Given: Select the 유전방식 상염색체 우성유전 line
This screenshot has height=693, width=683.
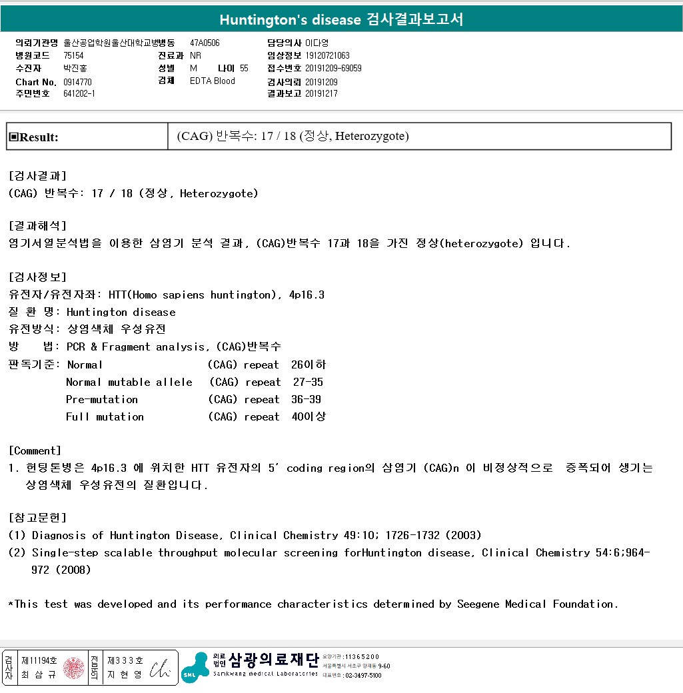Looking at the screenshot, I should tap(87, 329).
